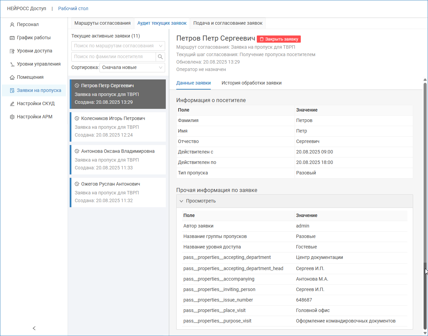This screenshot has width=428, height=336.
Task: Switch to Подача и согласование заявок tab
Action: pyautogui.click(x=228, y=23)
